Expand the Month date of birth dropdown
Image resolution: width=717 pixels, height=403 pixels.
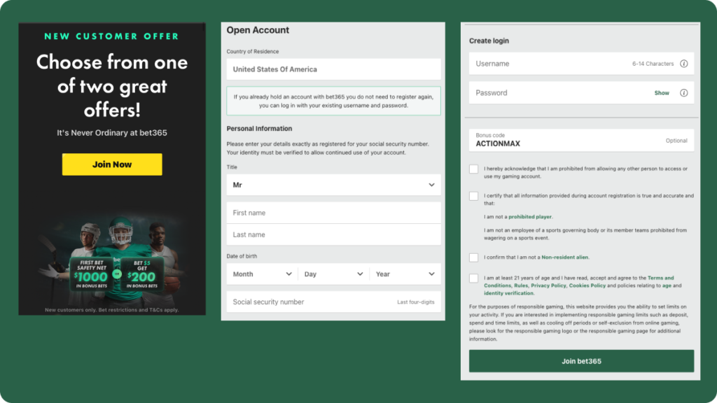(x=262, y=274)
